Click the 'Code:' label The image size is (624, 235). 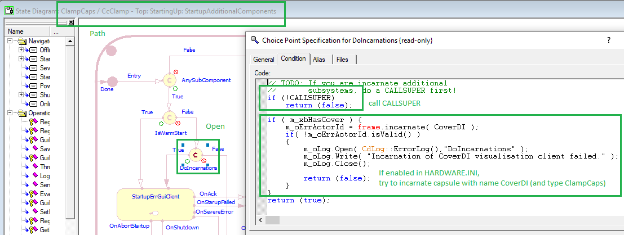pyautogui.click(x=262, y=73)
